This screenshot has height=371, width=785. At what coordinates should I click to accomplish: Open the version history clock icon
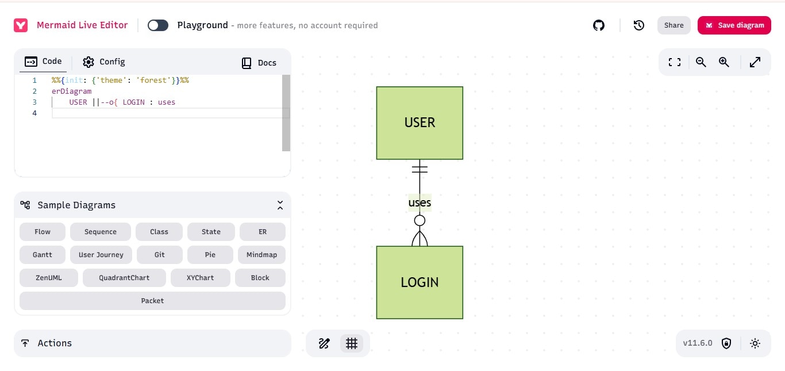click(x=639, y=25)
